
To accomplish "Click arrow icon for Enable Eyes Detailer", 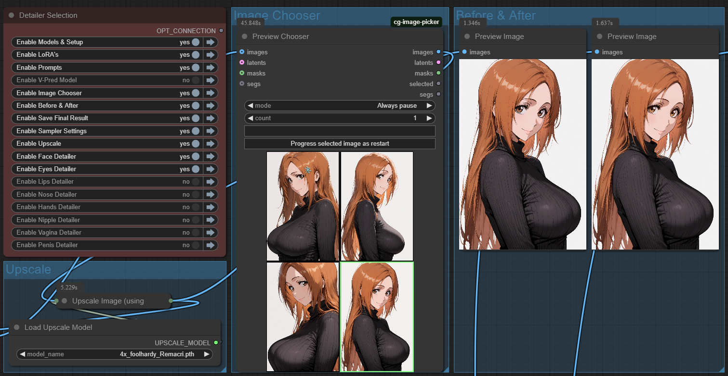I will 211,169.
